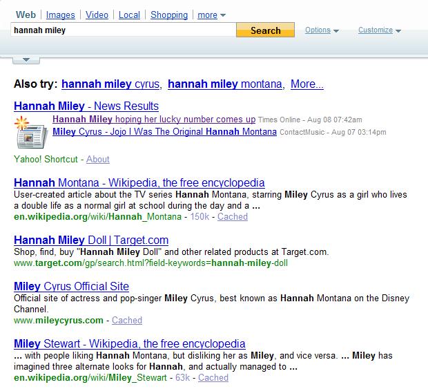
Task: Open the Jojo Original Hannah Montana story
Action: coord(164,132)
